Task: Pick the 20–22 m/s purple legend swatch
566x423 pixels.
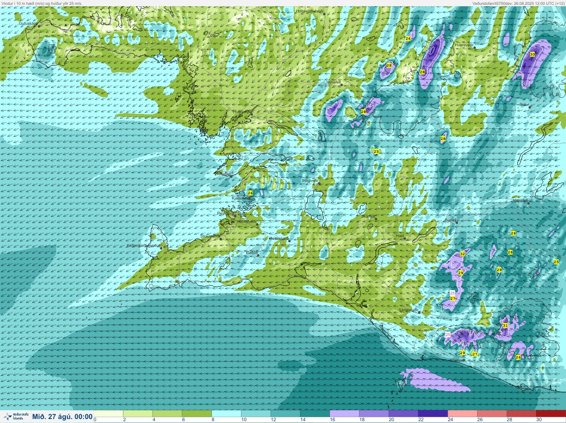Action: coord(403,414)
